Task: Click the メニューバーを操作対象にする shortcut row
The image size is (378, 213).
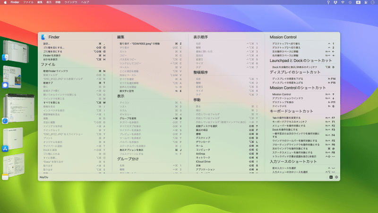Action: point(303,125)
